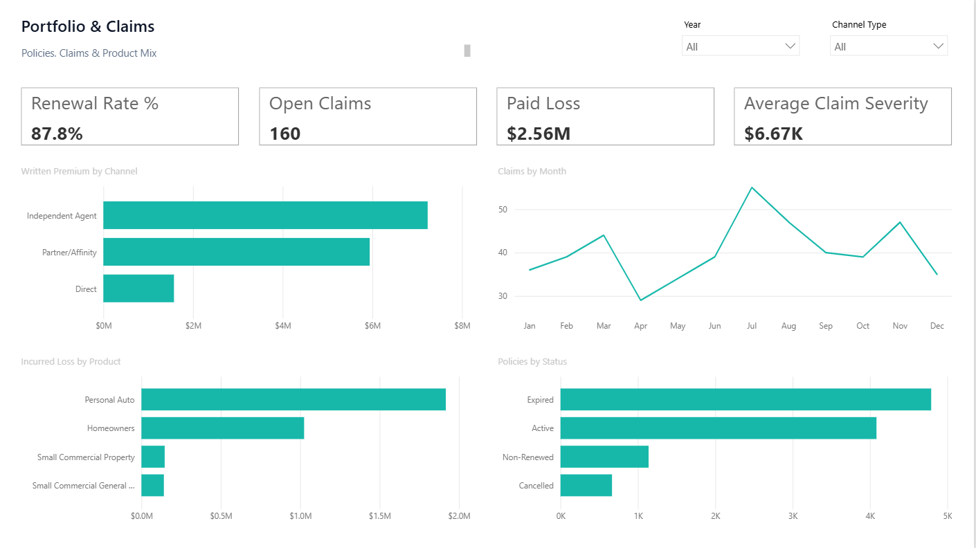The height and width of the screenshot is (548, 976).
Task: Click the 'Channel Type' slicer label
Action: [x=859, y=25]
